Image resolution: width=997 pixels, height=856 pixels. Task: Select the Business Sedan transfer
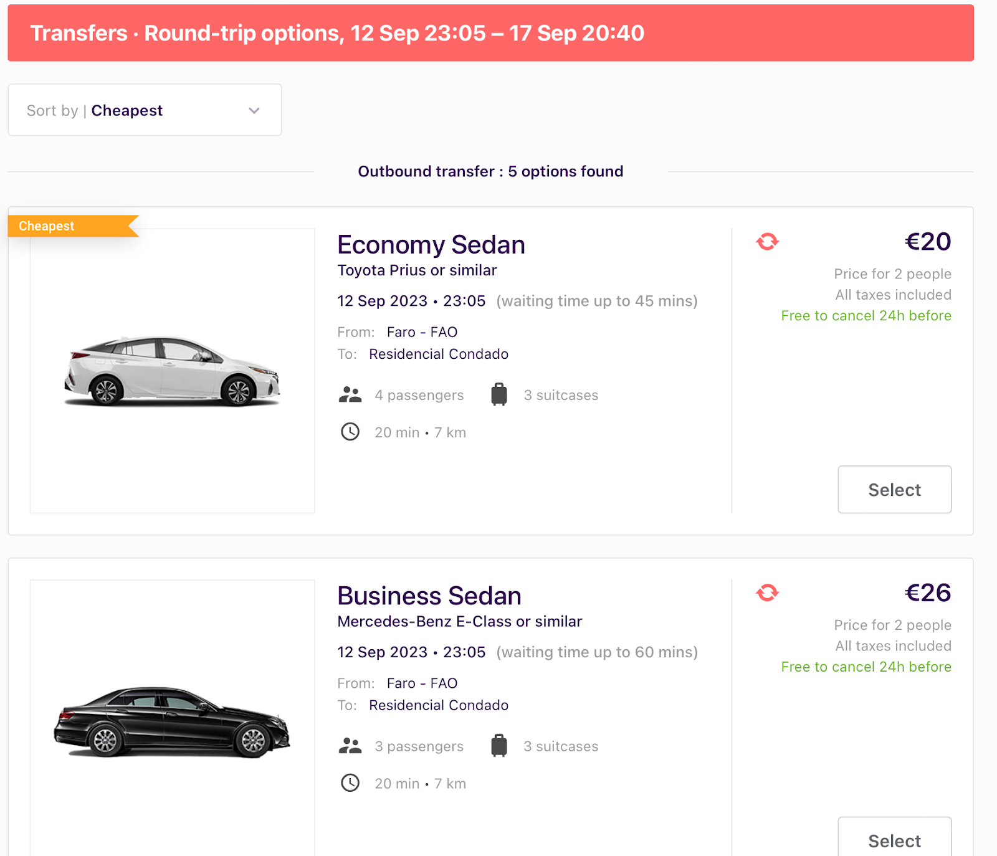[x=894, y=840]
